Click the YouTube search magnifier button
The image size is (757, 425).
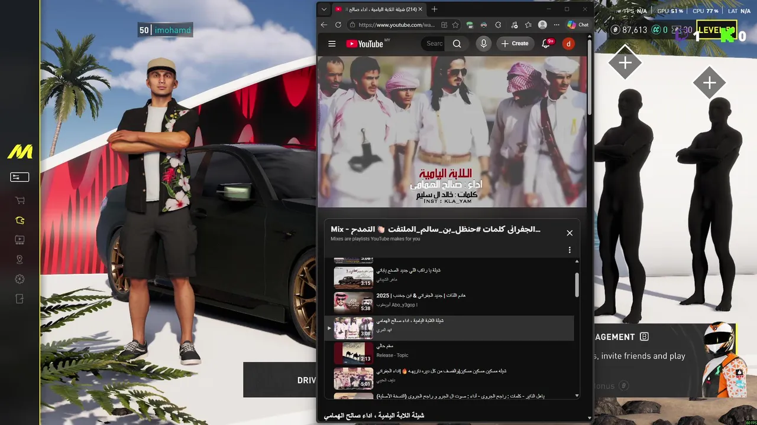tap(457, 44)
